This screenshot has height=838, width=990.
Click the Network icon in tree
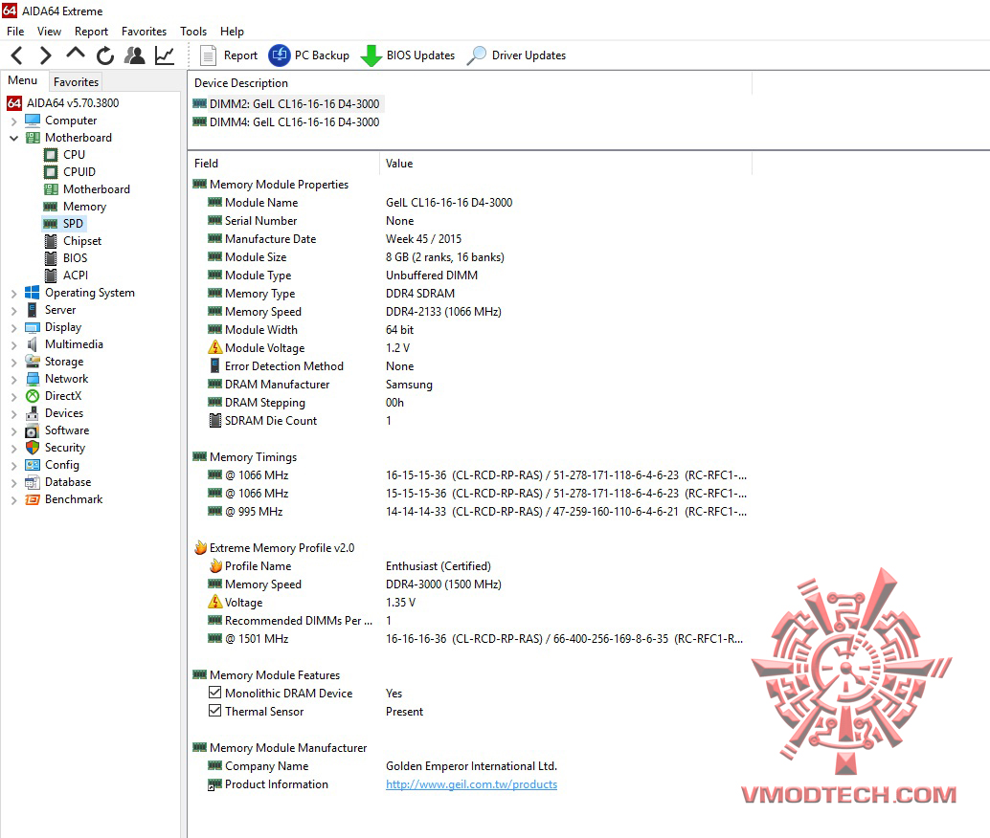33,379
